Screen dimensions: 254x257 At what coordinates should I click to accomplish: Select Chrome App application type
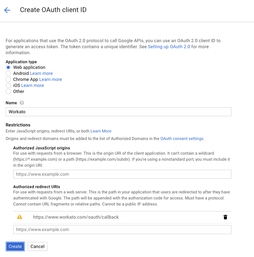coord(8,79)
